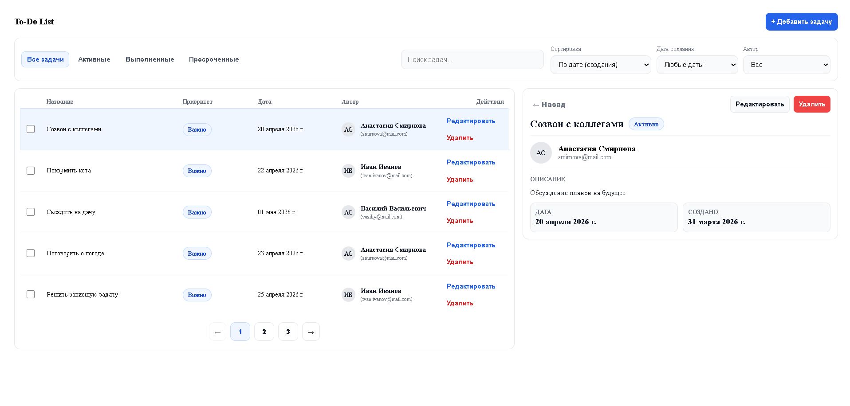The width and height of the screenshot is (850, 406).
Task: Click Редактировать in the detail panel header
Action: click(x=759, y=104)
